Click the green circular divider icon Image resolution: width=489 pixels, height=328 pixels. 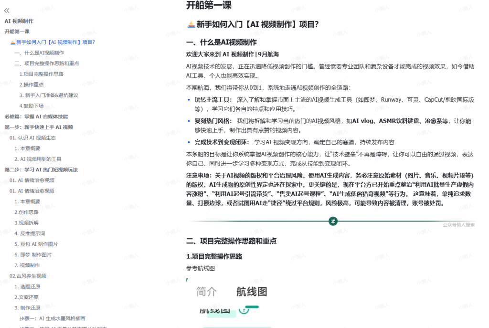coord(333,222)
